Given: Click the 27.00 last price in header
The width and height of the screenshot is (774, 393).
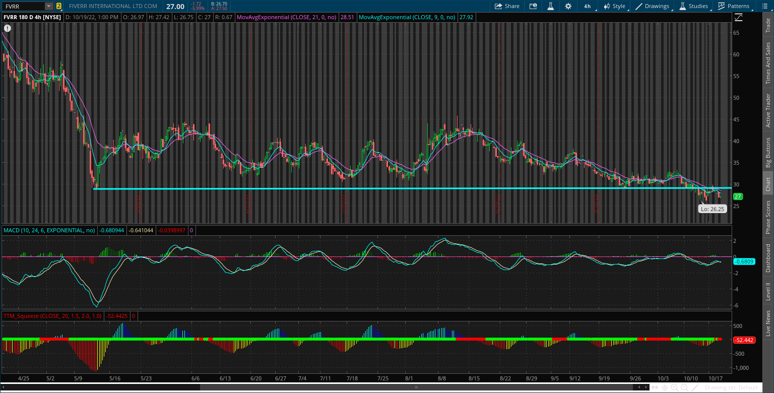Looking at the screenshot, I should (x=175, y=6).
